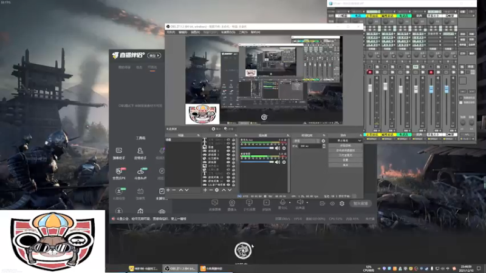Toggle visibility eye of the 图像 source row
Image resolution: width=486 pixels, height=273 pixels.
[x=228, y=147]
